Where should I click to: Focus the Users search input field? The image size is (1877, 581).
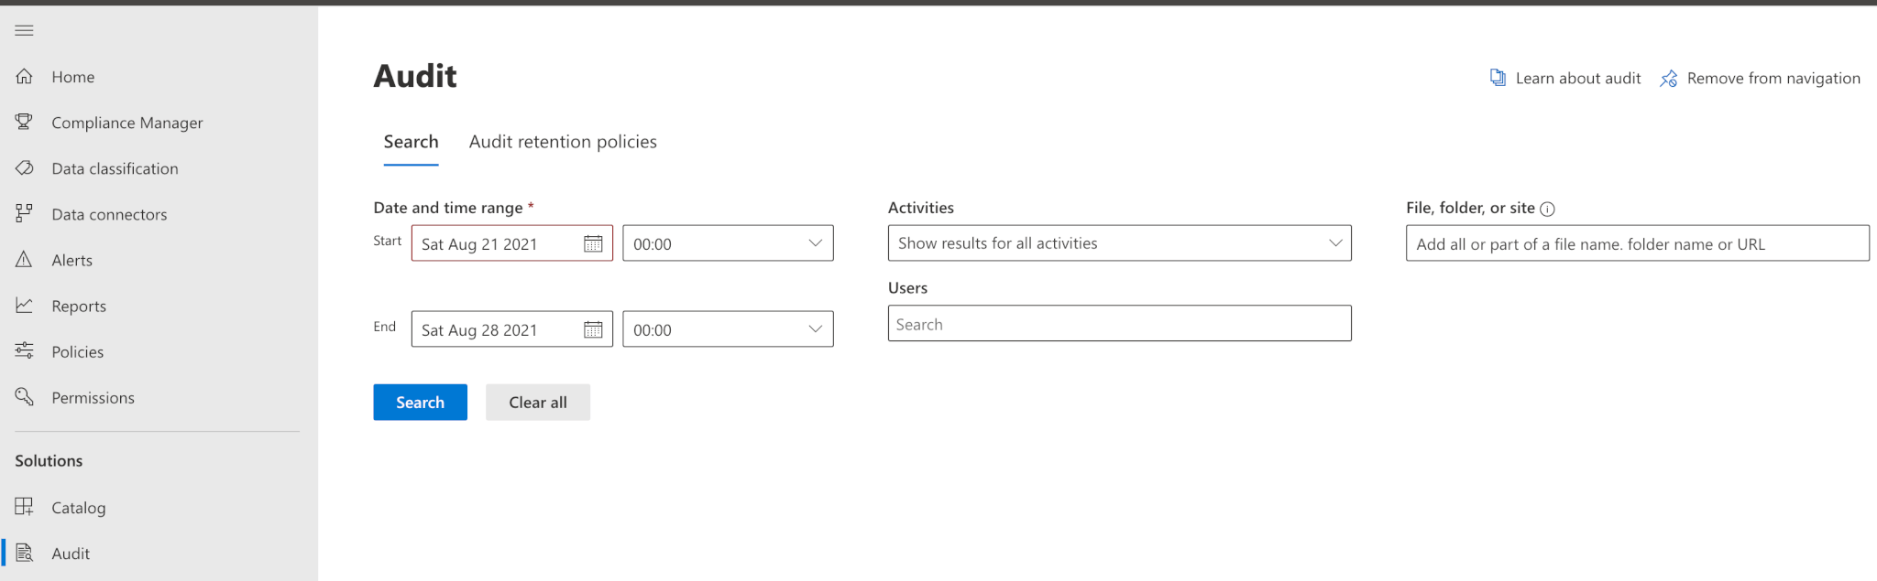click(x=1119, y=324)
